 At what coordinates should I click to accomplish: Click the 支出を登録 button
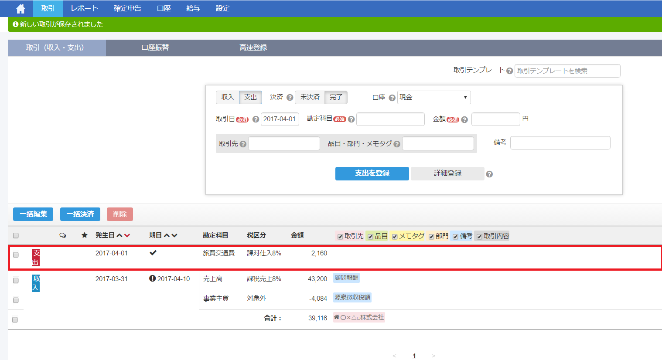[x=372, y=173]
